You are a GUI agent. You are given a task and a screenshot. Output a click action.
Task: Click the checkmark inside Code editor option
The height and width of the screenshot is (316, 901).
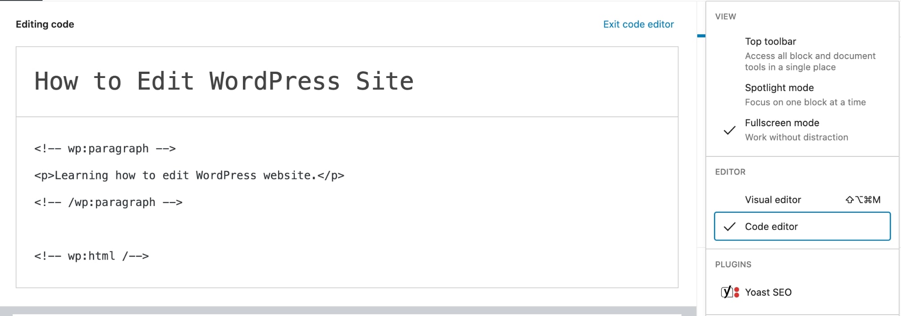pos(729,226)
